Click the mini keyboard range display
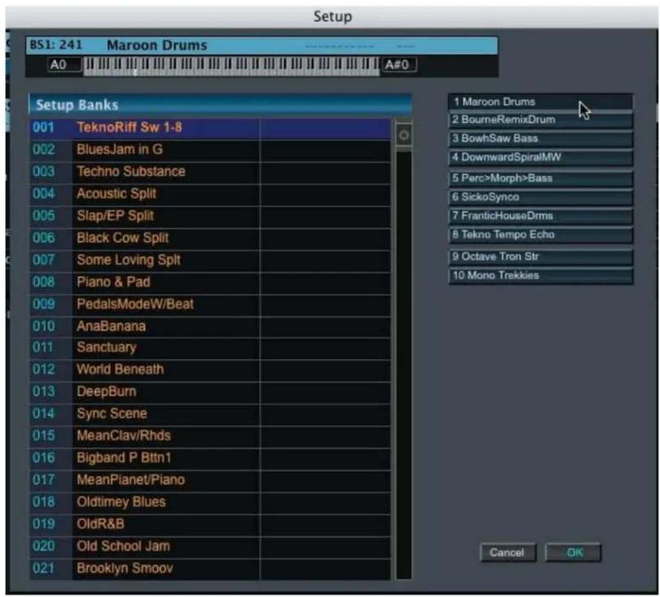Viewport: 660px width, 597px height. tap(231, 66)
